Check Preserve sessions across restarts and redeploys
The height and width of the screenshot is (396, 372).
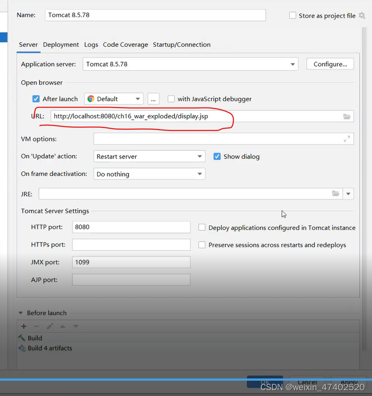(x=202, y=245)
